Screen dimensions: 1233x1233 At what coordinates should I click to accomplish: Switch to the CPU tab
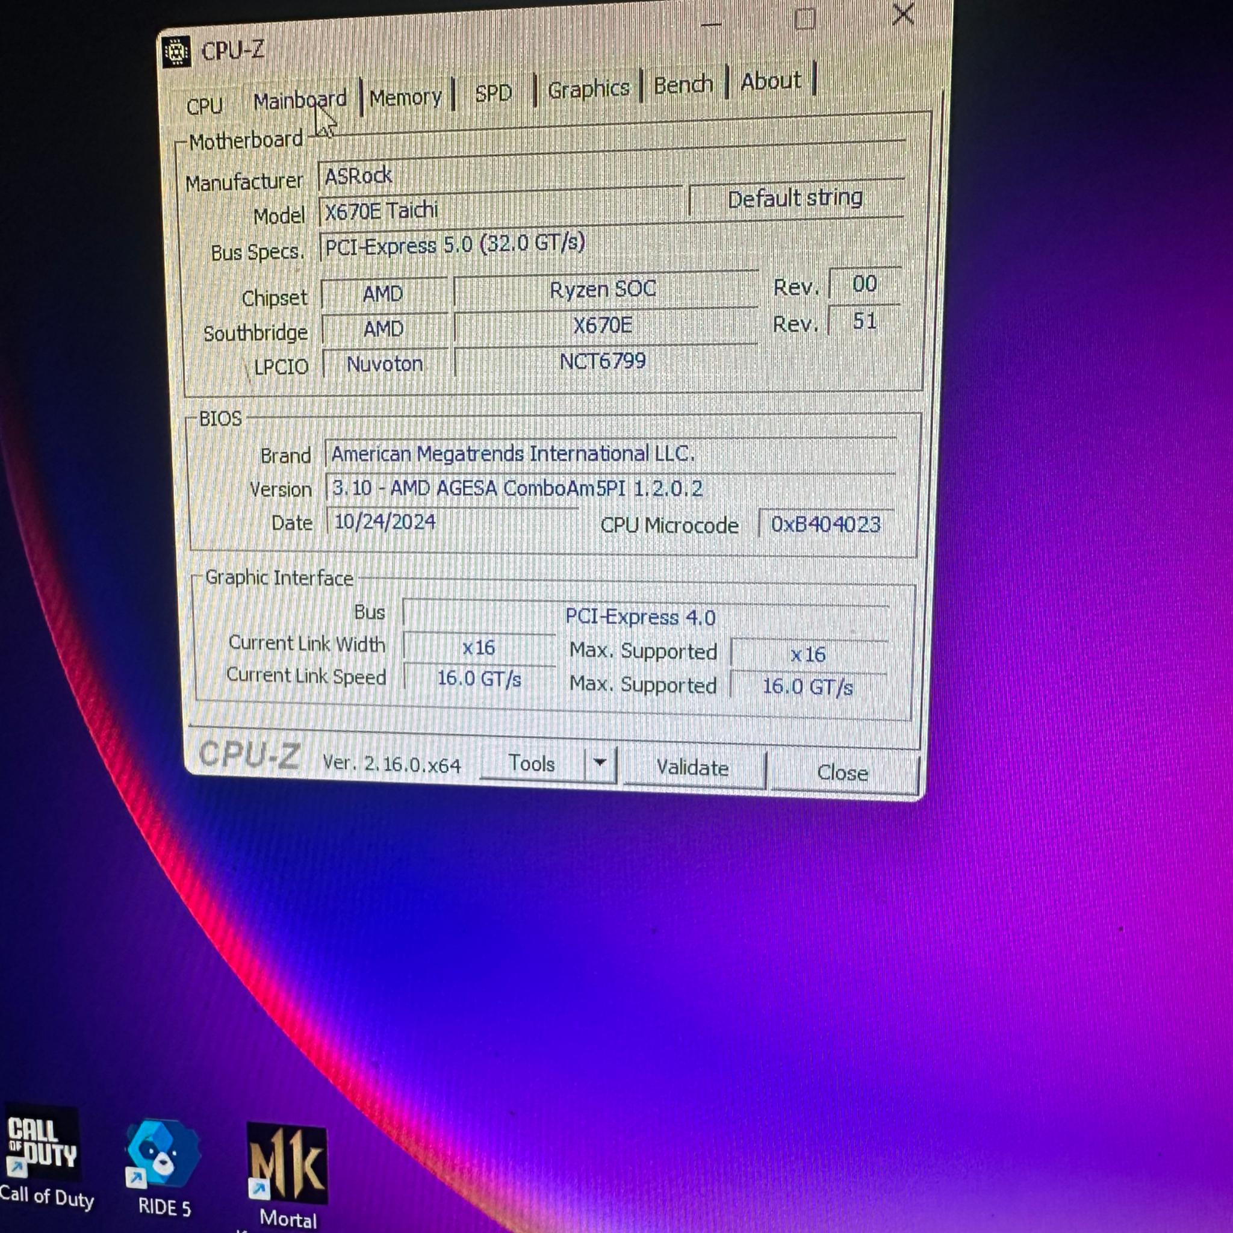pos(205,105)
